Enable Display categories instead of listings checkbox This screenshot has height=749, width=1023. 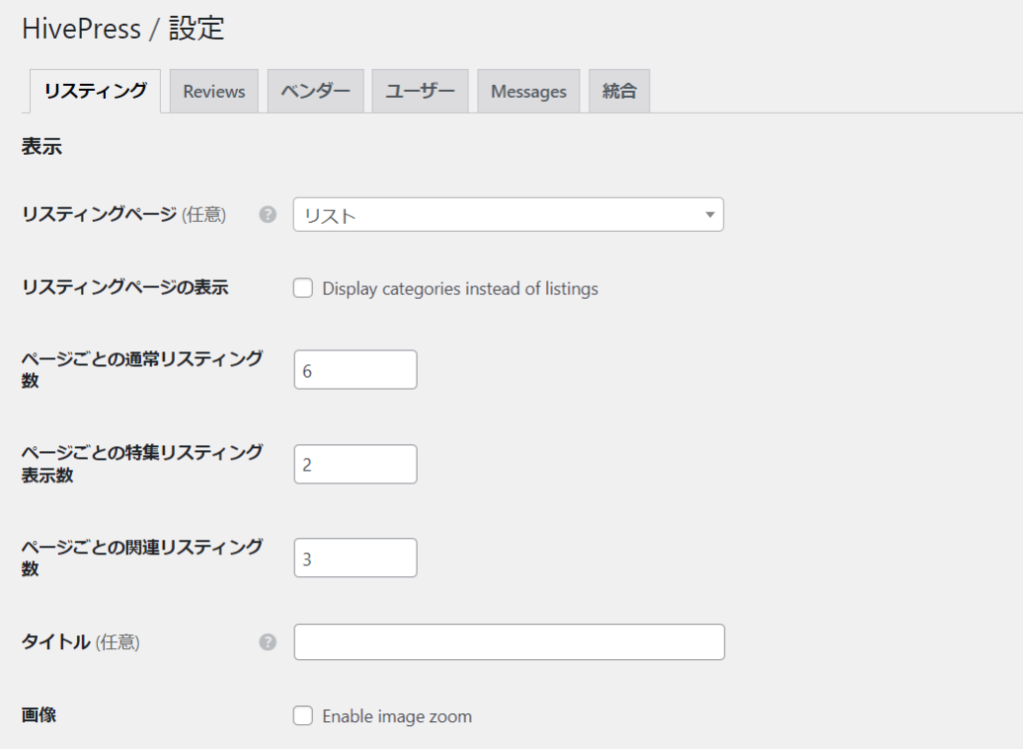pyautogui.click(x=303, y=289)
